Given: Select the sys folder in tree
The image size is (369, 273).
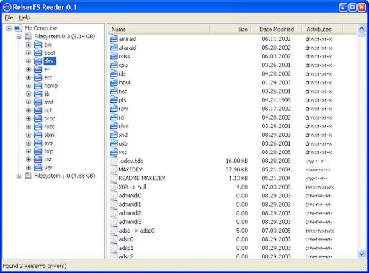Looking at the screenshot, I should pos(48,143).
